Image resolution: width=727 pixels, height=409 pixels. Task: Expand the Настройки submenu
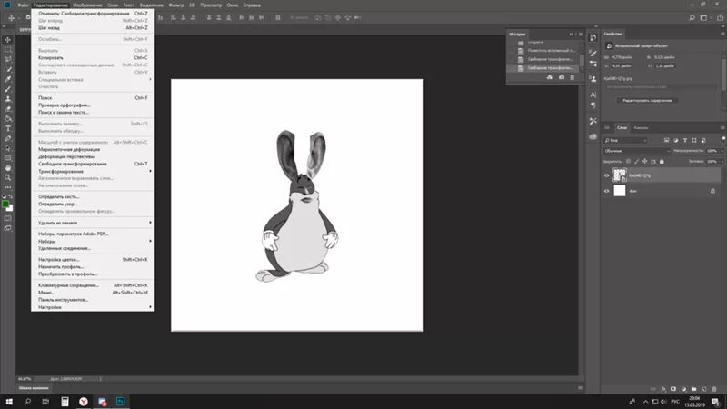(93, 307)
